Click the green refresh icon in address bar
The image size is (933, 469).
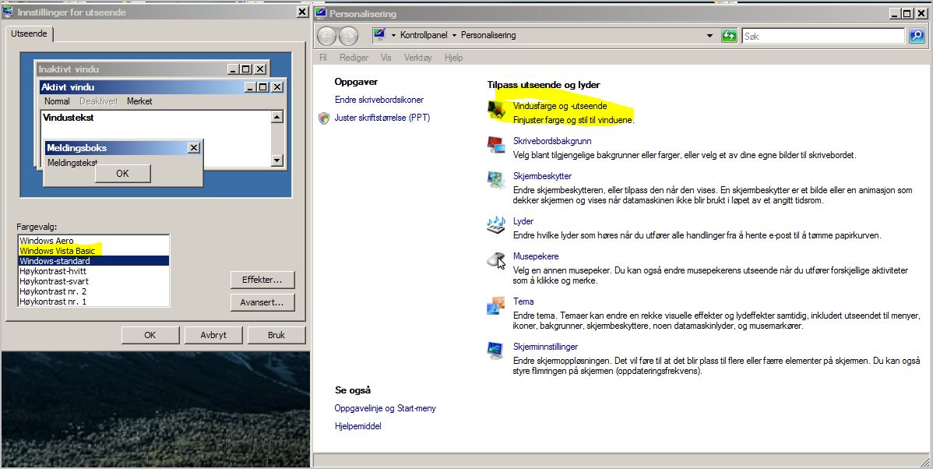point(729,36)
